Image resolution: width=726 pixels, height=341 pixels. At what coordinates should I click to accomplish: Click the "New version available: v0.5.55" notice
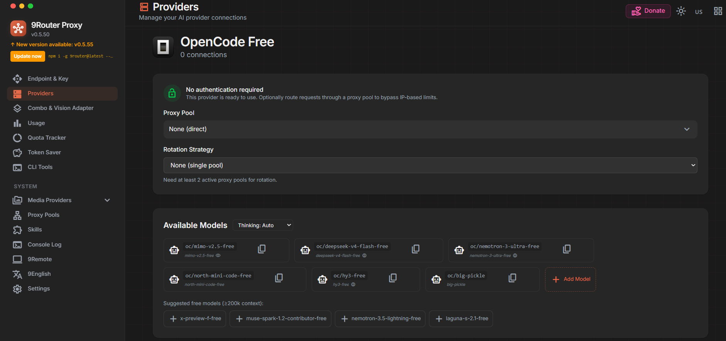pos(52,44)
